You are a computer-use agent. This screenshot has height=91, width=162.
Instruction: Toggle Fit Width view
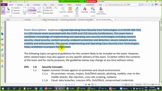coord(32,10)
